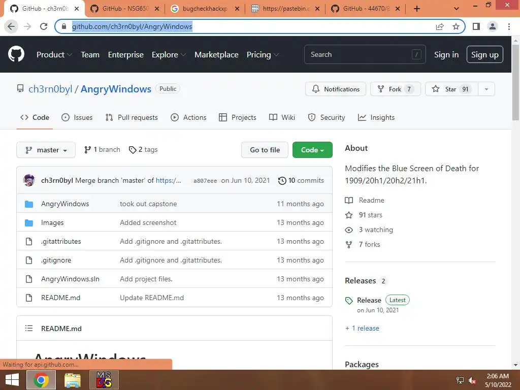
Task: Bookmark this page with star icon
Action: click(x=456, y=26)
